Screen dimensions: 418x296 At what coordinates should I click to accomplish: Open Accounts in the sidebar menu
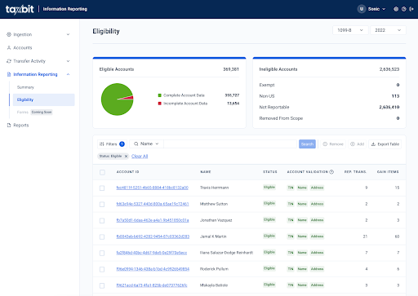tap(23, 47)
